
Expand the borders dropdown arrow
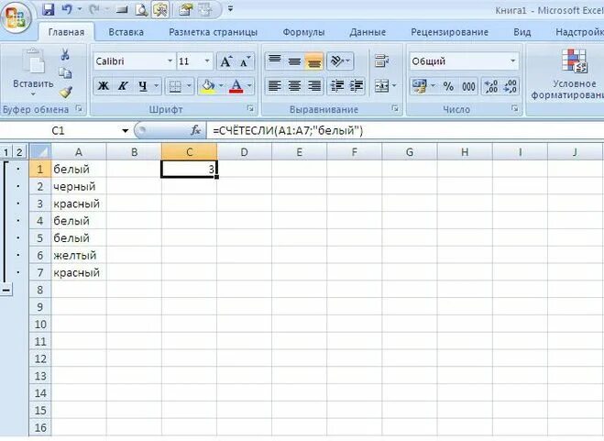(189, 85)
